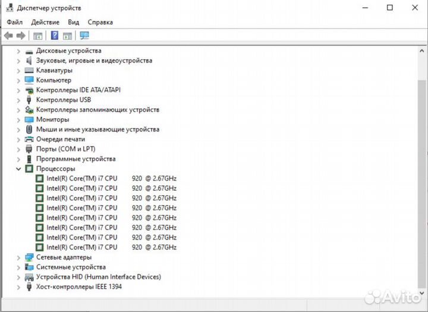428x312 pixels.
Task: Click the action pane toolbar icon
Action: pyautogui.click(x=67, y=36)
